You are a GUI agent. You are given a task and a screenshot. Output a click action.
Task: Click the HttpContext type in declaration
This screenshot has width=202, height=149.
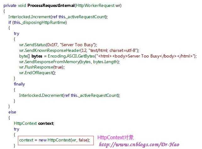[x=25, y=123]
